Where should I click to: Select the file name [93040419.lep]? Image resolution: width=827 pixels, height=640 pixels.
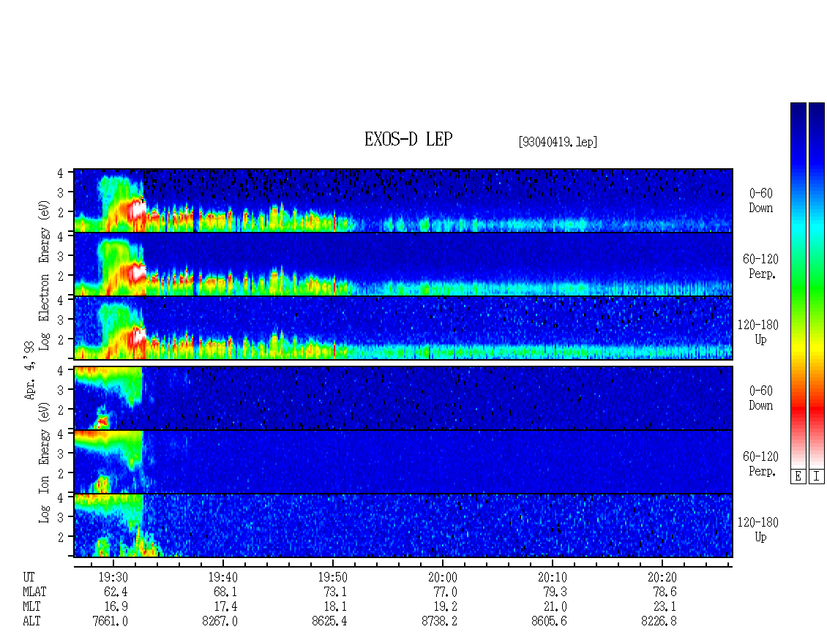coord(558,142)
